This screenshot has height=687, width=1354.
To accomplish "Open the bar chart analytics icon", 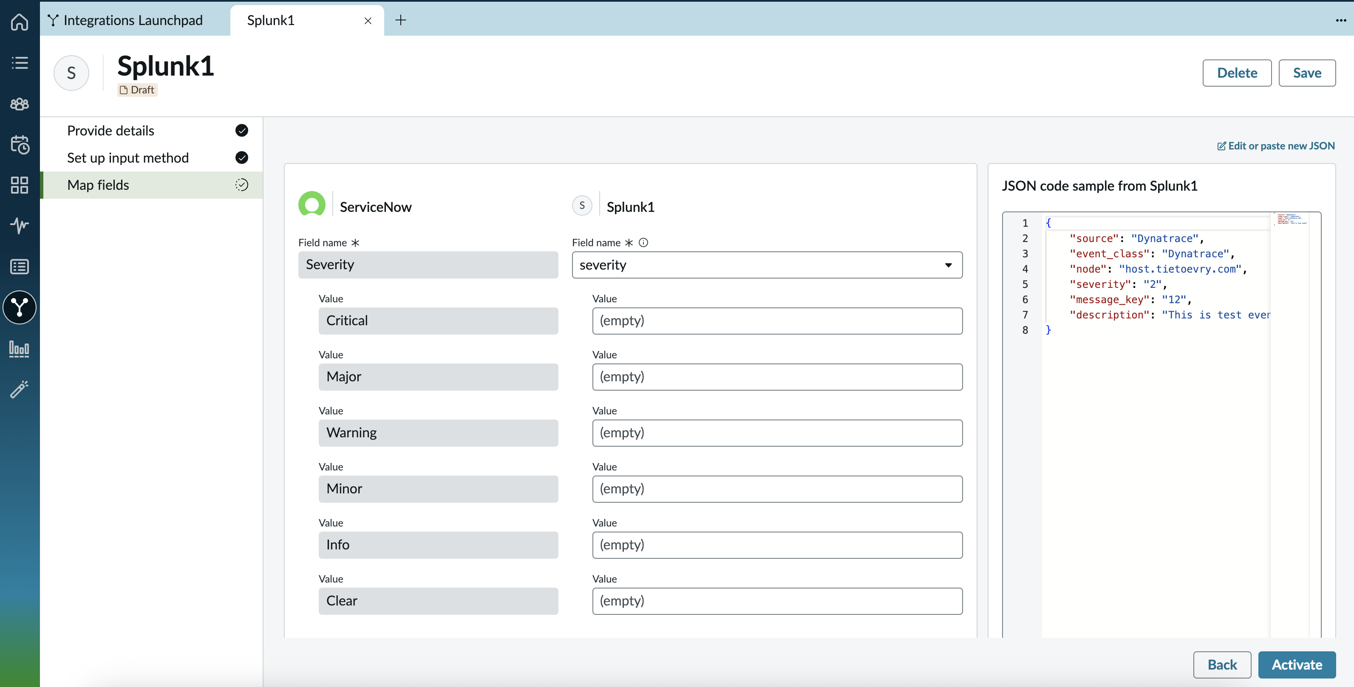I will (20, 349).
